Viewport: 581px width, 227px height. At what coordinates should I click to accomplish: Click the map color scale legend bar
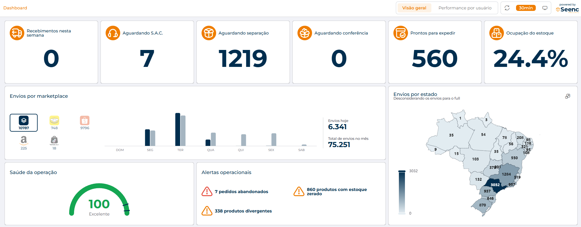(x=402, y=192)
